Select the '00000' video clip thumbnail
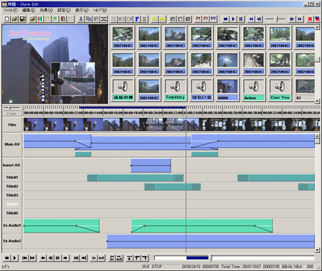 pos(227,89)
